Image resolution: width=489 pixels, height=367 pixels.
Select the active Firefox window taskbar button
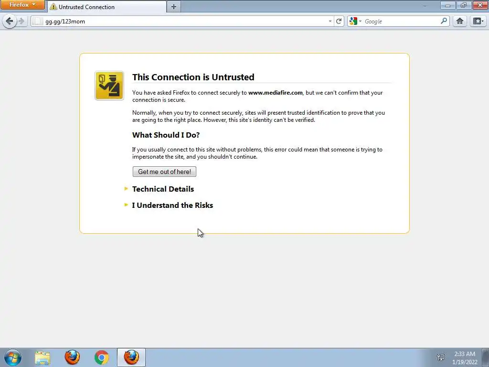131,357
